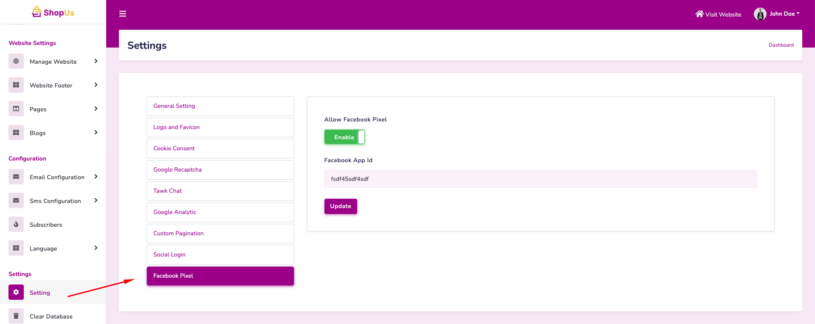Click the Pages columns icon

(16, 109)
